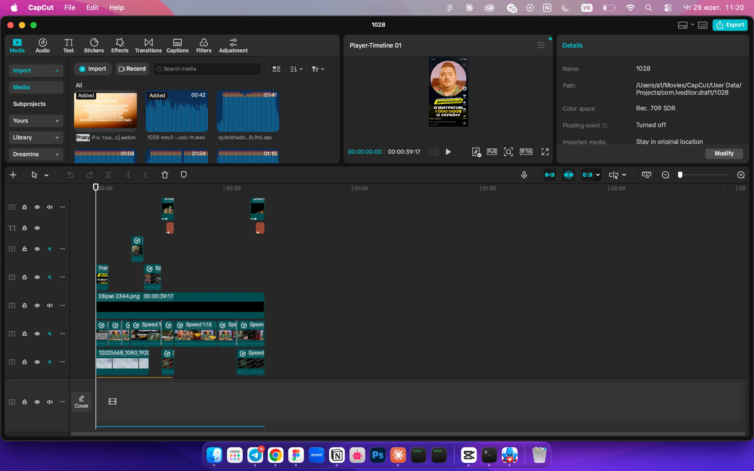Switch to the Audio tab
Screen dimensions: 754x471
[43, 46]
